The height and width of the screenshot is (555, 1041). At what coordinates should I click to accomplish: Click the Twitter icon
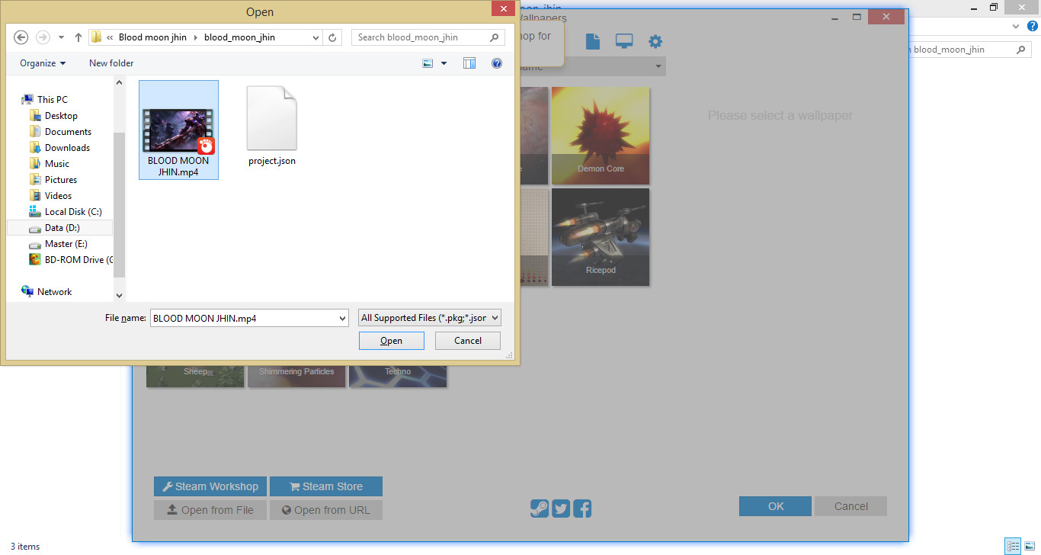pyautogui.click(x=561, y=508)
